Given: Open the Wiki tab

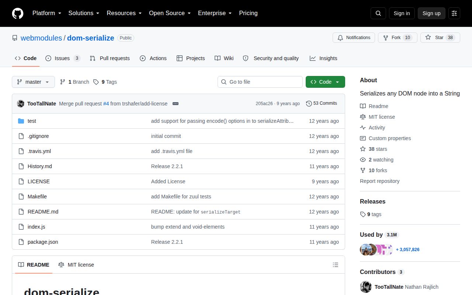Looking at the screenshot, I should click(224, 58).
